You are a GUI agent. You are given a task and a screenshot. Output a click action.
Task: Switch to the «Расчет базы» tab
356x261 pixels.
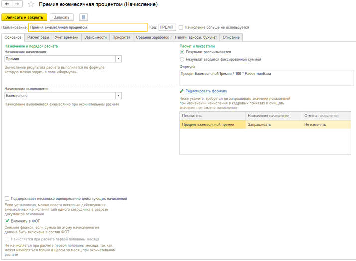point(38,37)
